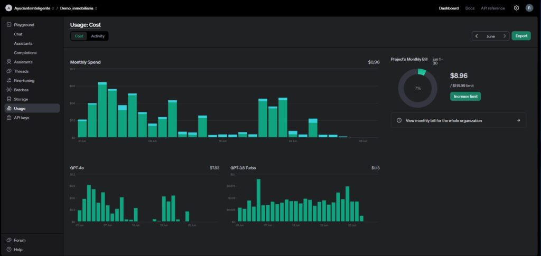Click the Increase limit button
This screenshot has width=541, height=256.
point(465,96)
